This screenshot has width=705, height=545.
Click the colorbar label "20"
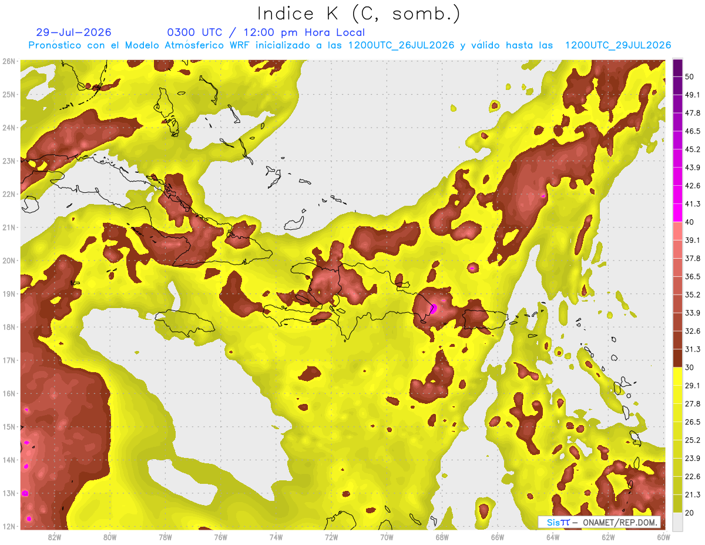pos(689,512)
